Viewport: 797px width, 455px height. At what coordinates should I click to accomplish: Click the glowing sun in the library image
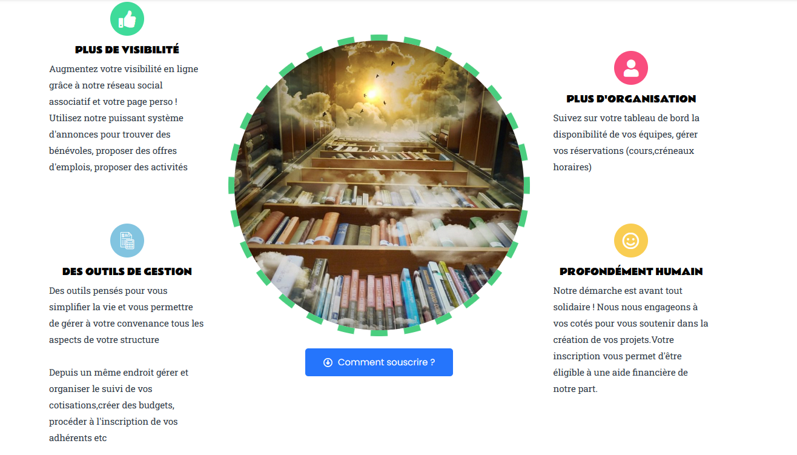(371, 91)
